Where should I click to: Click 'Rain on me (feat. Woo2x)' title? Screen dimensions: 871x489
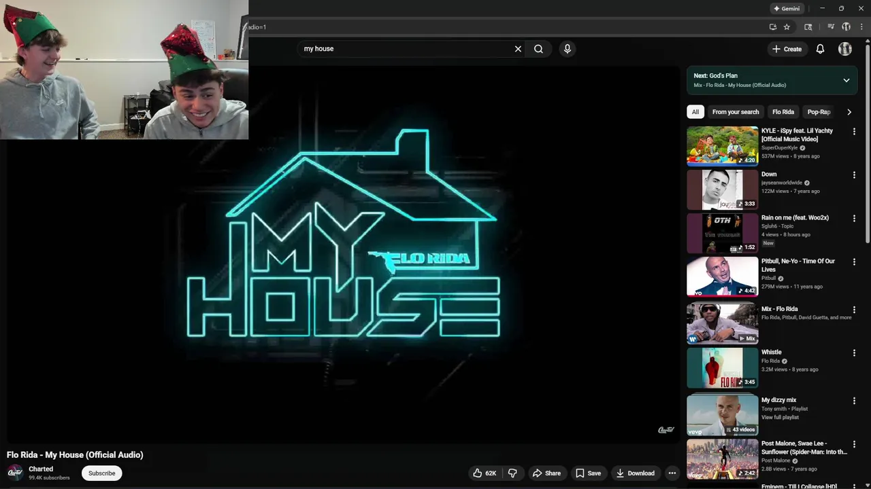coord(795,218)
